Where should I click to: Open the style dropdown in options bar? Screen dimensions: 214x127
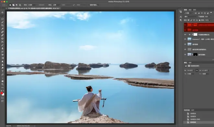[56, 5]
